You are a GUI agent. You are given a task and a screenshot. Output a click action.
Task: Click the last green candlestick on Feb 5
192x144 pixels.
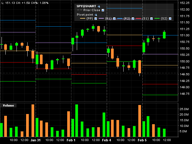164,35
